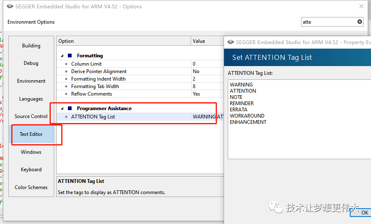Click the Column Limit value 0
The height and width of the screenshot is (224, 371).
194,64
